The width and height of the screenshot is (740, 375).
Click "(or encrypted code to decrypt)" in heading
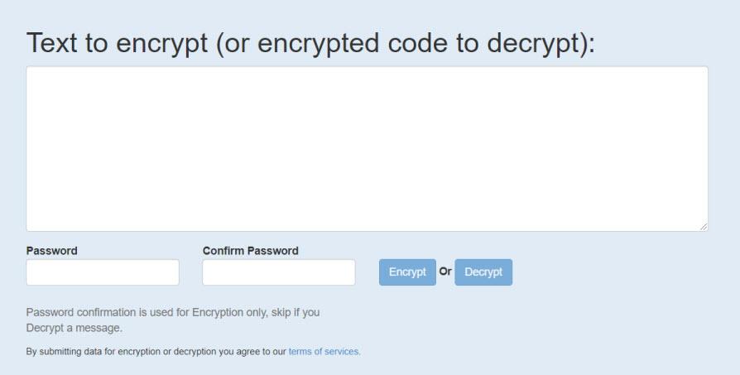tap(406, 43)
